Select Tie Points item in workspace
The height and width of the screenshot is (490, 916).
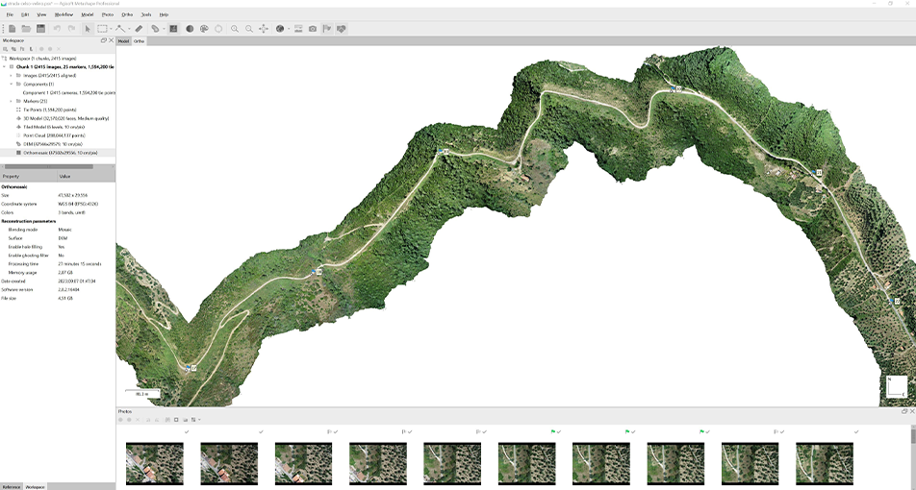click(x=50, y=110)
